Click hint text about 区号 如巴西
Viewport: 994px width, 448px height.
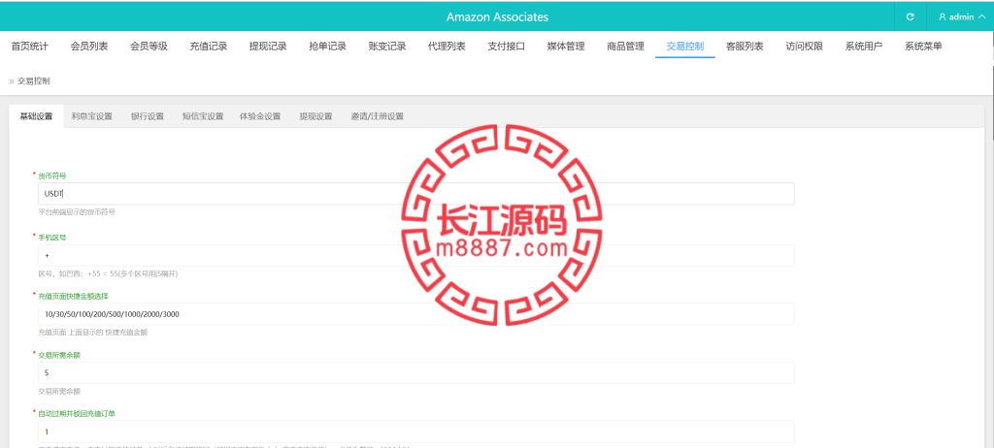(x=108, y=273)
